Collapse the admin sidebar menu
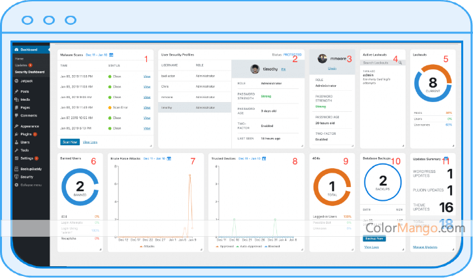 pyautogui.click(x=30, y=185)
